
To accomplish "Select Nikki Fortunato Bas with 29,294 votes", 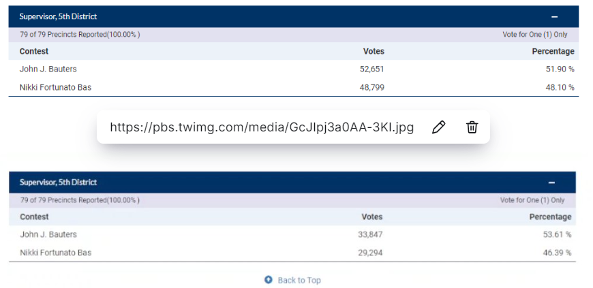I will coord(55,253).
